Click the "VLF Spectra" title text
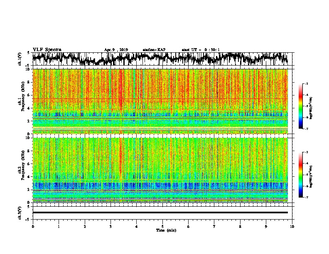The width and height of the screenshot is (329, 254). point(47,49)
